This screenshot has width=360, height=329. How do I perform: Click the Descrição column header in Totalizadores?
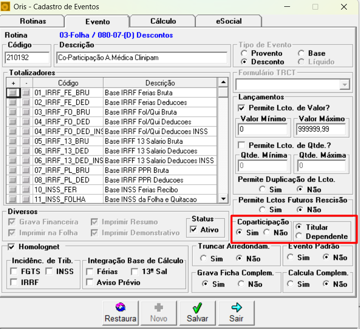click(160, 83)
